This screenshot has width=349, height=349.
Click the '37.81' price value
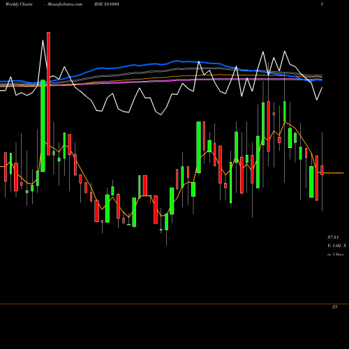[333, 237]
